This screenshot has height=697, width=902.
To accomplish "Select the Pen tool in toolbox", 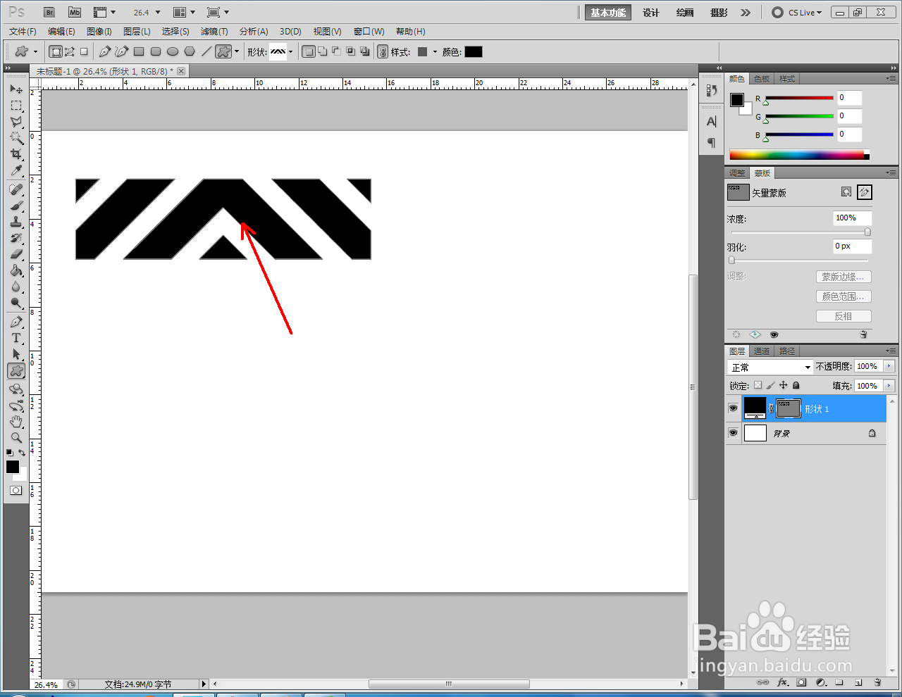I will point(16,322).
